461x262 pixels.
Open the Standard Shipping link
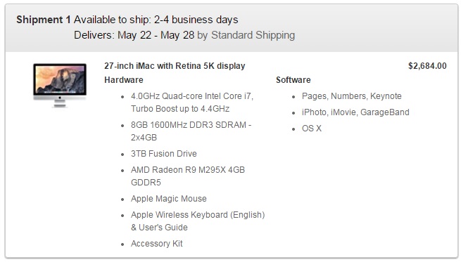(253, 35)
